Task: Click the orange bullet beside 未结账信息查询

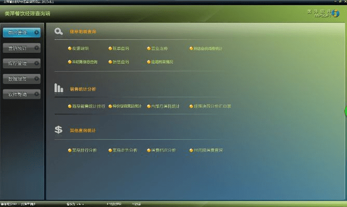Action: tap(70, 62)
